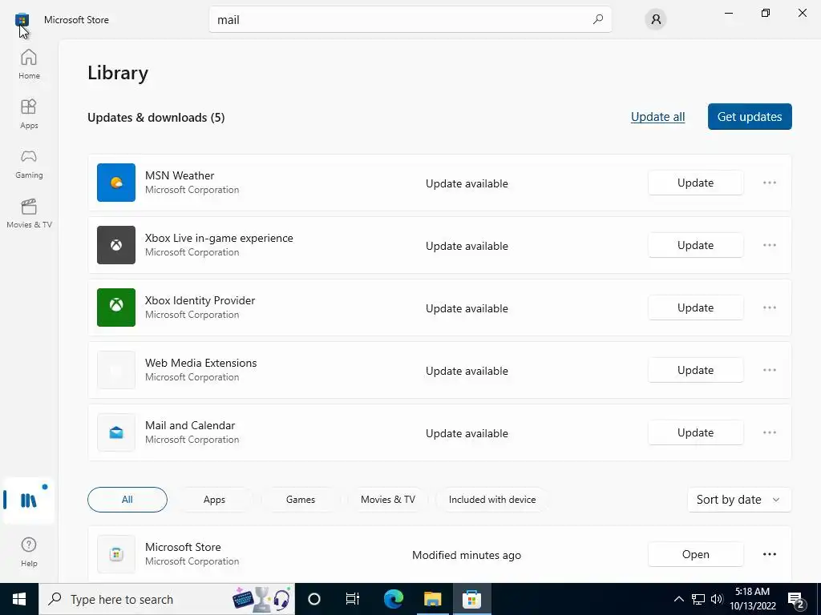
Task: Click the Xbox Identity Provider title
Action: (x=200, y=301)
